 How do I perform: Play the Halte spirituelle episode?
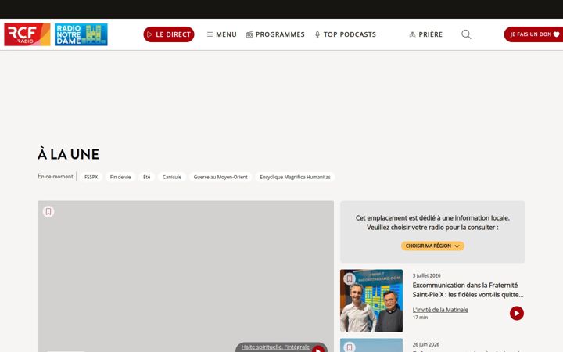318,349
